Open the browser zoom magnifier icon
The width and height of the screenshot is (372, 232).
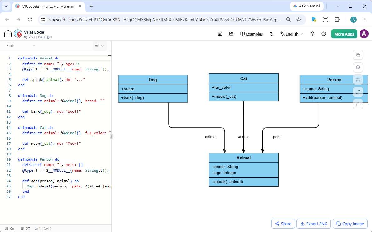pyautogui.click(x=288, y=20)
